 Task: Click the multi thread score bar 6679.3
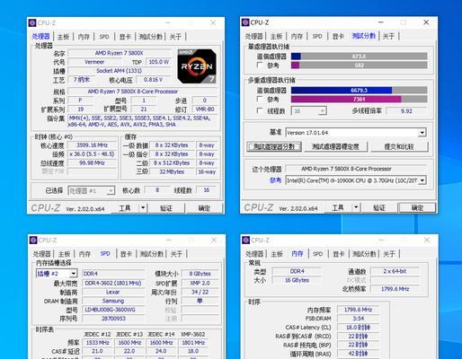[x=359, y=90]
